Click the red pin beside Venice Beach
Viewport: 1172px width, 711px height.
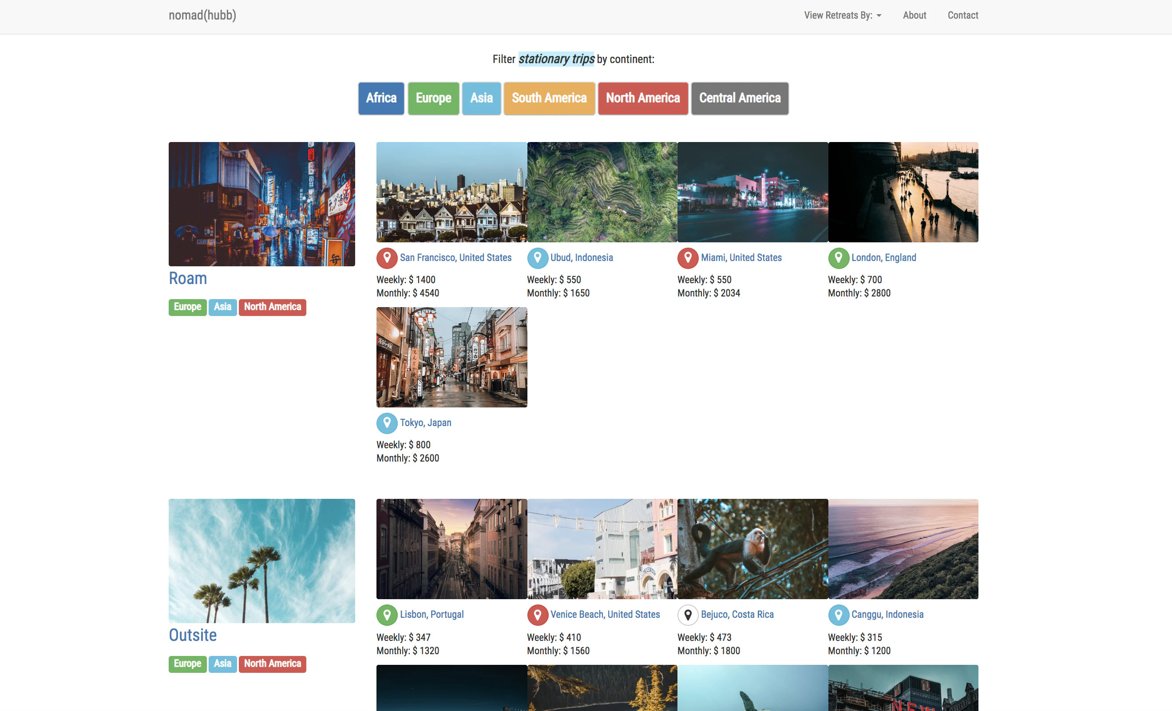pos(538,614)
